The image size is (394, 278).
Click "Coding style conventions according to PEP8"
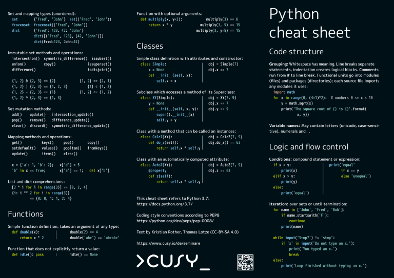click(178, 216)
